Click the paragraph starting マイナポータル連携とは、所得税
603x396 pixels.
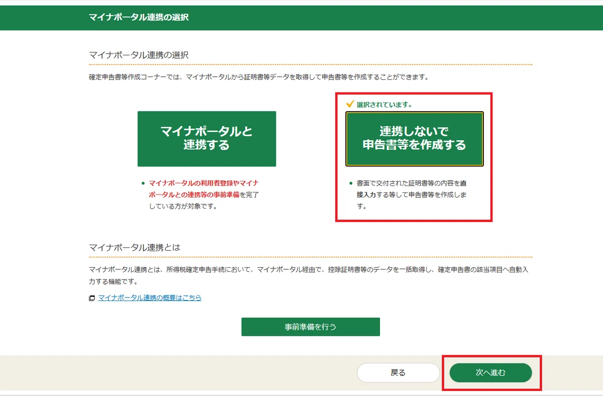pos(309,276)
